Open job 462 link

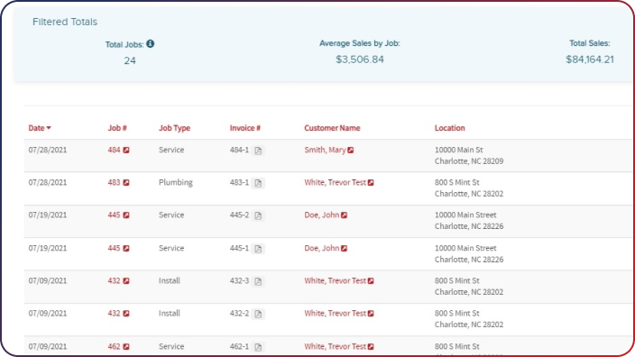(x=114, y=346)
